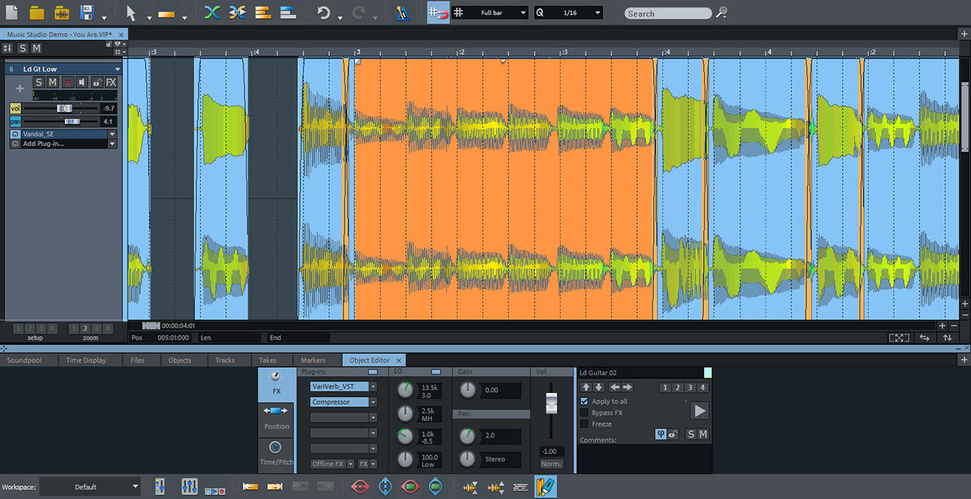The height and width of the screenshot is (499, 971).
Task: Toggle monitoring speaker on Ld Gt Low track
Action: tap(82, 82)
